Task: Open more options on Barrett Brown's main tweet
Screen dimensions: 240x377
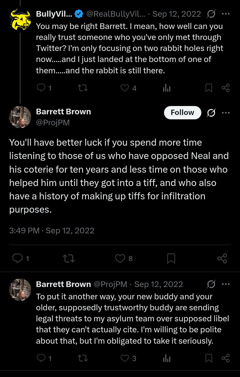Action: click(x=226, y=113)
